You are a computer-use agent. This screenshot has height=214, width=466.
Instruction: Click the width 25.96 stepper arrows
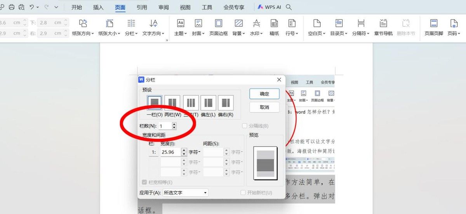[184, 152]
